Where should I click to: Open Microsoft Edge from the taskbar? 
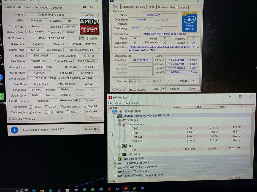click(x=34, y=191)
